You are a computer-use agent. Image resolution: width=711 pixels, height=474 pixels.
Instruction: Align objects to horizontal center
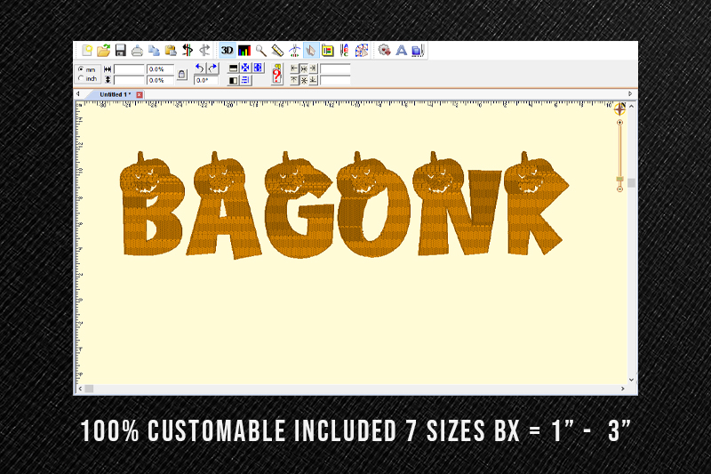(x=304, y=69)
